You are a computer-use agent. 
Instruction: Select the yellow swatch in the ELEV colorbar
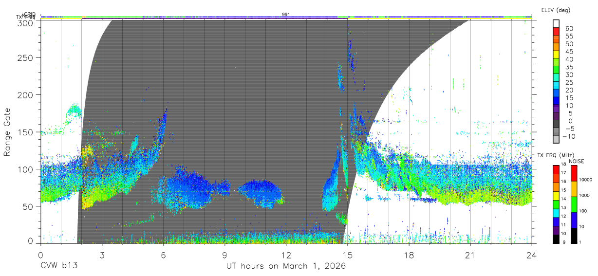point(556,55)
